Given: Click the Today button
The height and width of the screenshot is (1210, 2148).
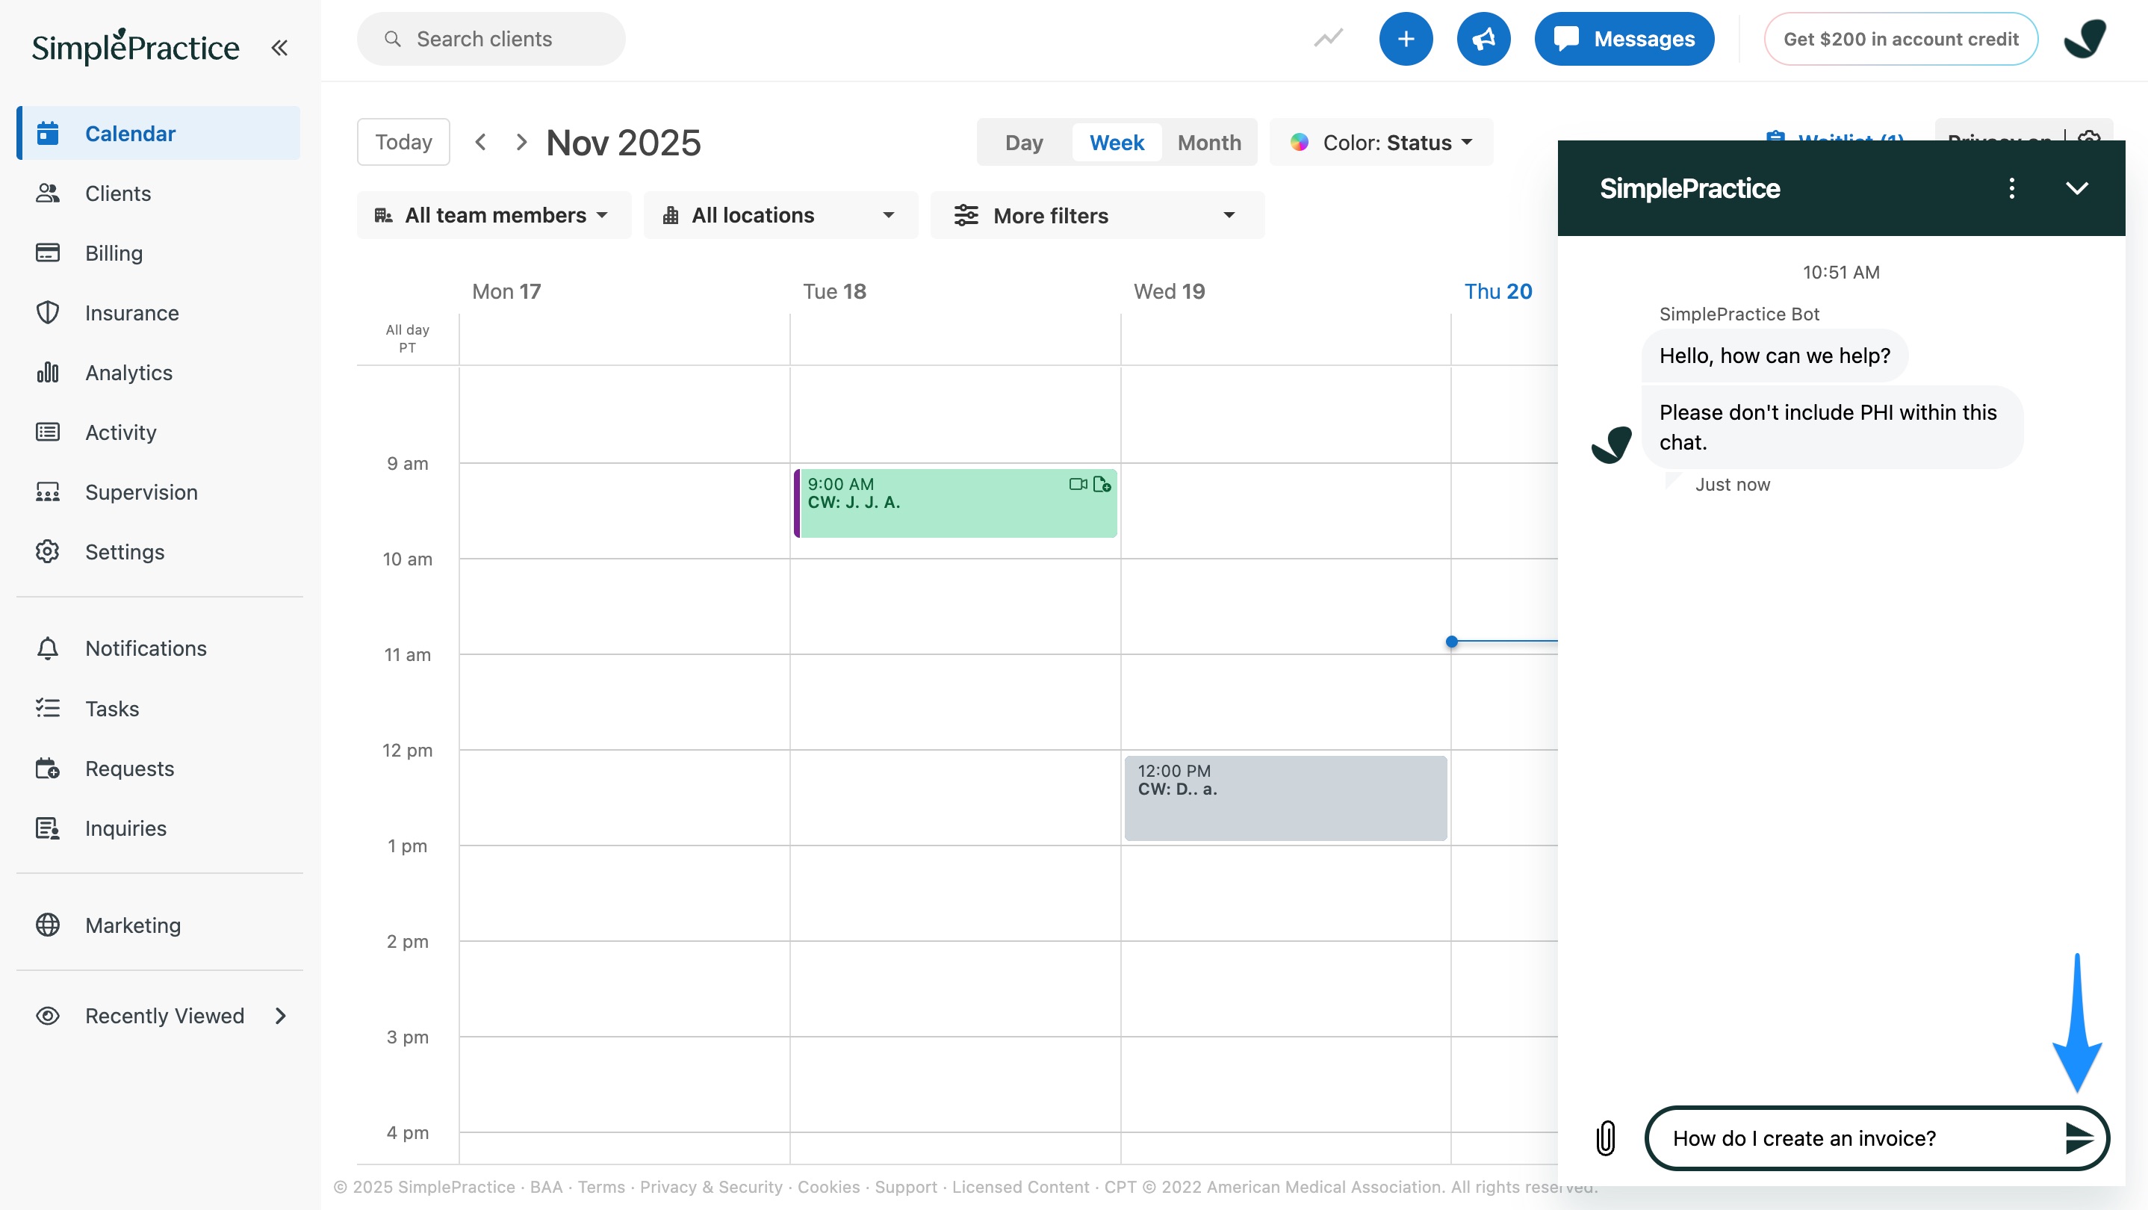Looking at the screenshot, I should coord(403,142).
